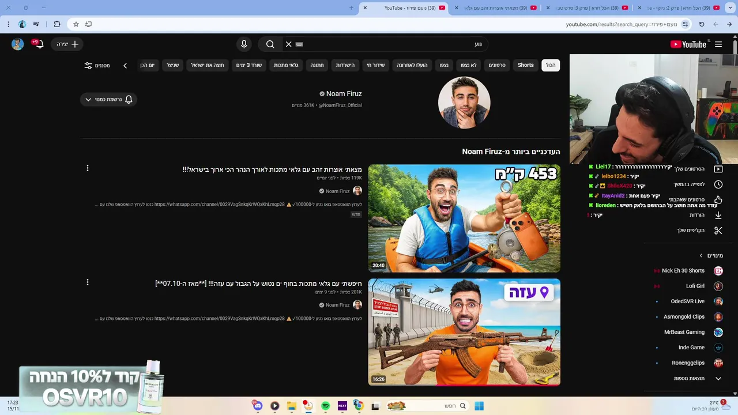The image size is (738, 415).
Task: Open the YouTube account avatar menu
Action: pyautogui.click(x=17, y=44)
